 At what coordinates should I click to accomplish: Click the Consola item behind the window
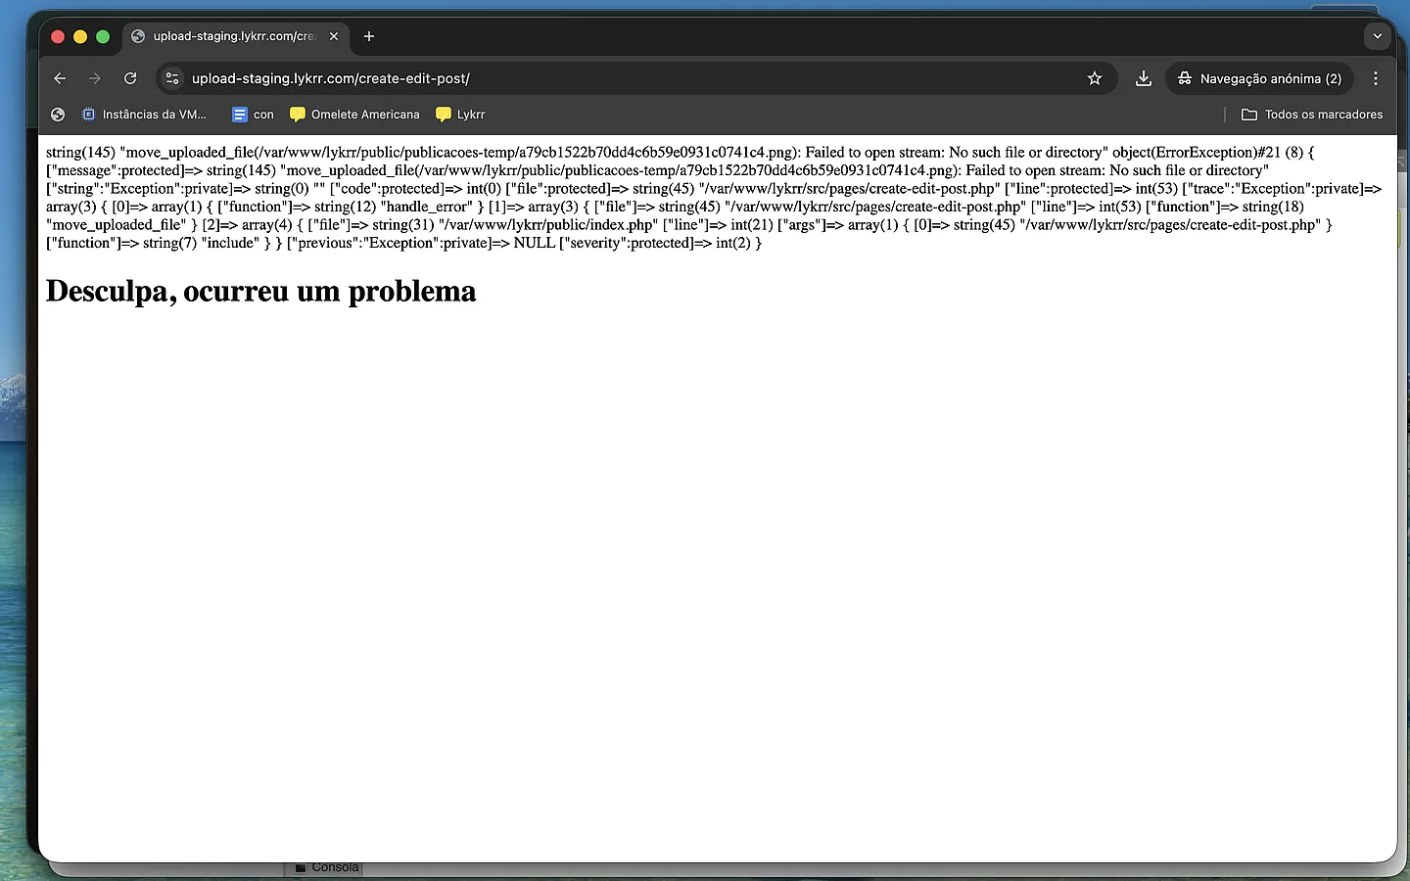tap(328, 868)
